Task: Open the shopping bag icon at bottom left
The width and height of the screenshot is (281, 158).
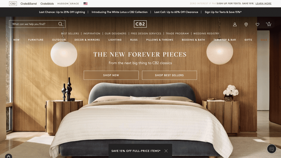Action: point(8,156)
